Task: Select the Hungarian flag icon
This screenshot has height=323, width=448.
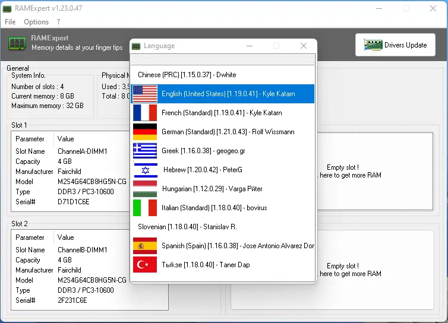Action: [x=145, y=189]
